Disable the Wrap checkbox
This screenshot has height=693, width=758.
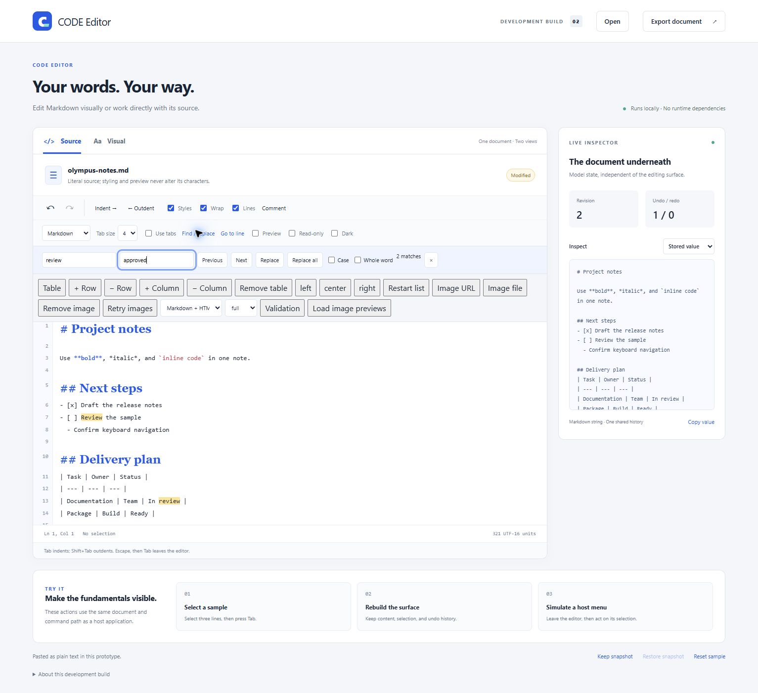tap(203, 208)
